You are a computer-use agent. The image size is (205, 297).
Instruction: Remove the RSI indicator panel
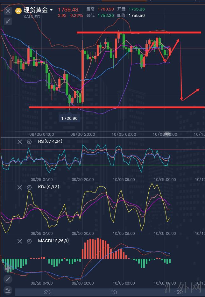pos(20,142)
